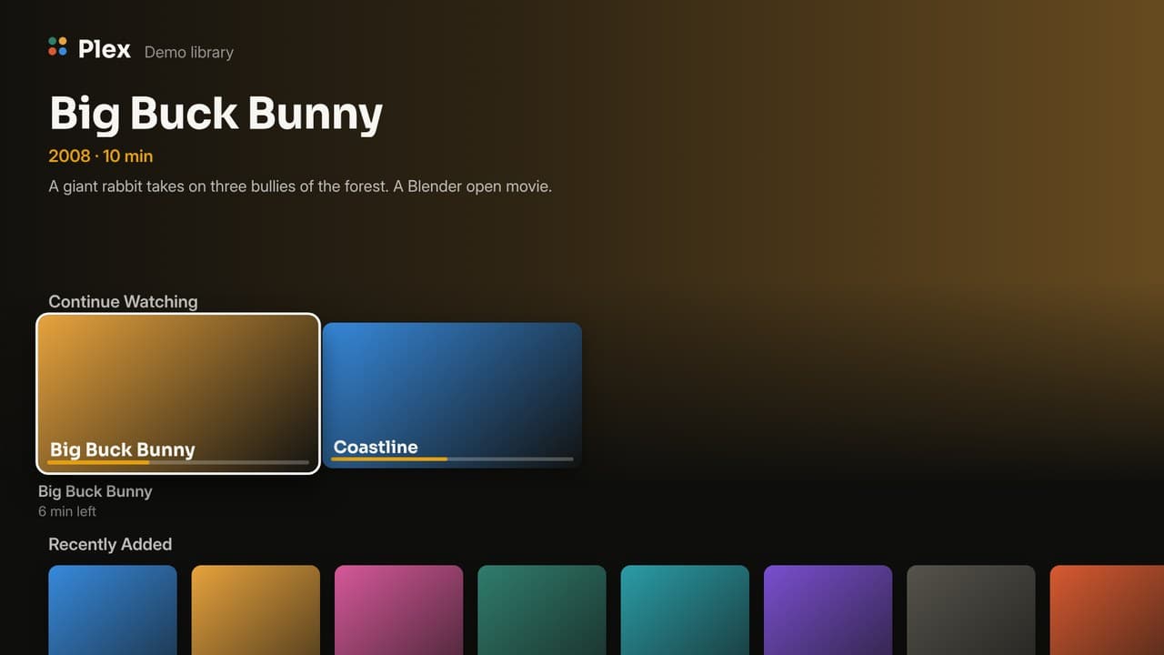
Task: Open the teal poster in Recently Added
Action: [685, 610]
